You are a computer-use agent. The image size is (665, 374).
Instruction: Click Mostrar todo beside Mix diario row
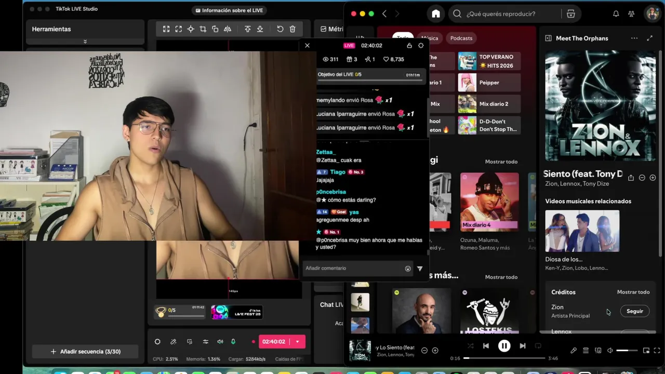coord(501,162)
